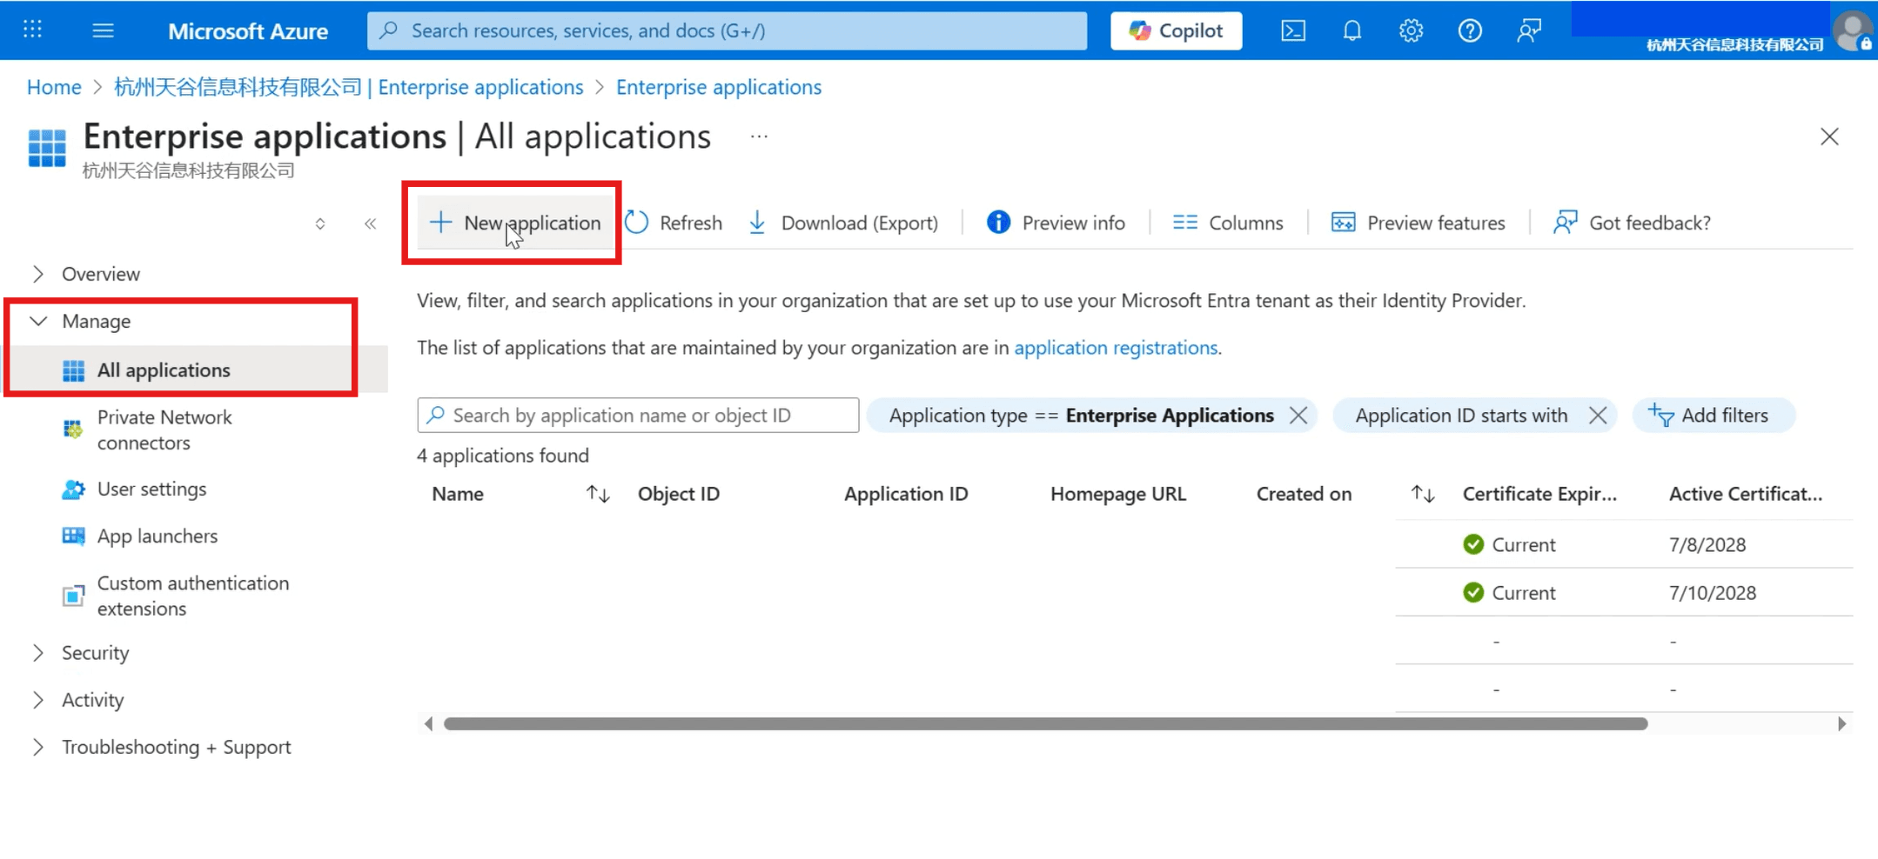Click New application
1878x859 pixels.
point(515,223)
